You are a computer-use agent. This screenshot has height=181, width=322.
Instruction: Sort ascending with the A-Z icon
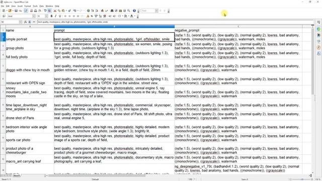coord(93,11)
